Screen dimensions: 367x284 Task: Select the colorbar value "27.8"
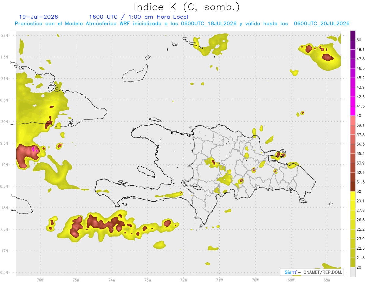click(x=361, y=210)
